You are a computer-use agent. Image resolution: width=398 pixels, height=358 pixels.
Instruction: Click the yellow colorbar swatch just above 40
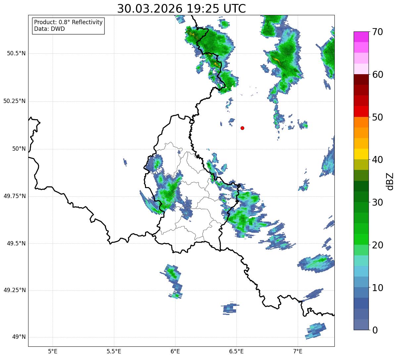pos(361,154)
